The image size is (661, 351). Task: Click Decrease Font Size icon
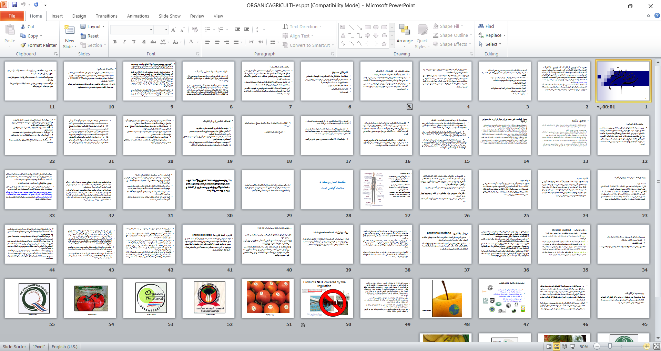[x=183, y=30]
